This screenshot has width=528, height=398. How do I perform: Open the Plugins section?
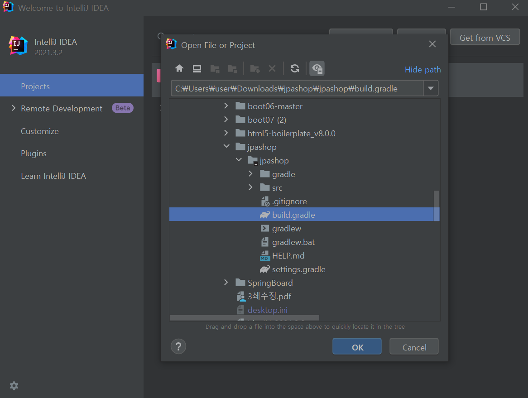coord(34,153)
